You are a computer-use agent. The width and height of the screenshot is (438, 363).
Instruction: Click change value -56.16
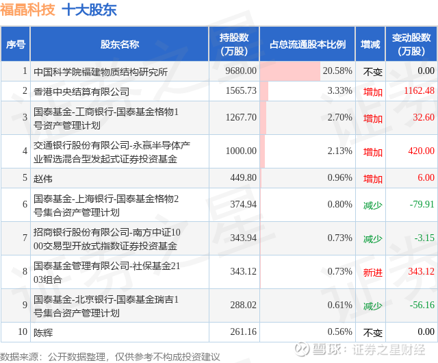point(422,305)
